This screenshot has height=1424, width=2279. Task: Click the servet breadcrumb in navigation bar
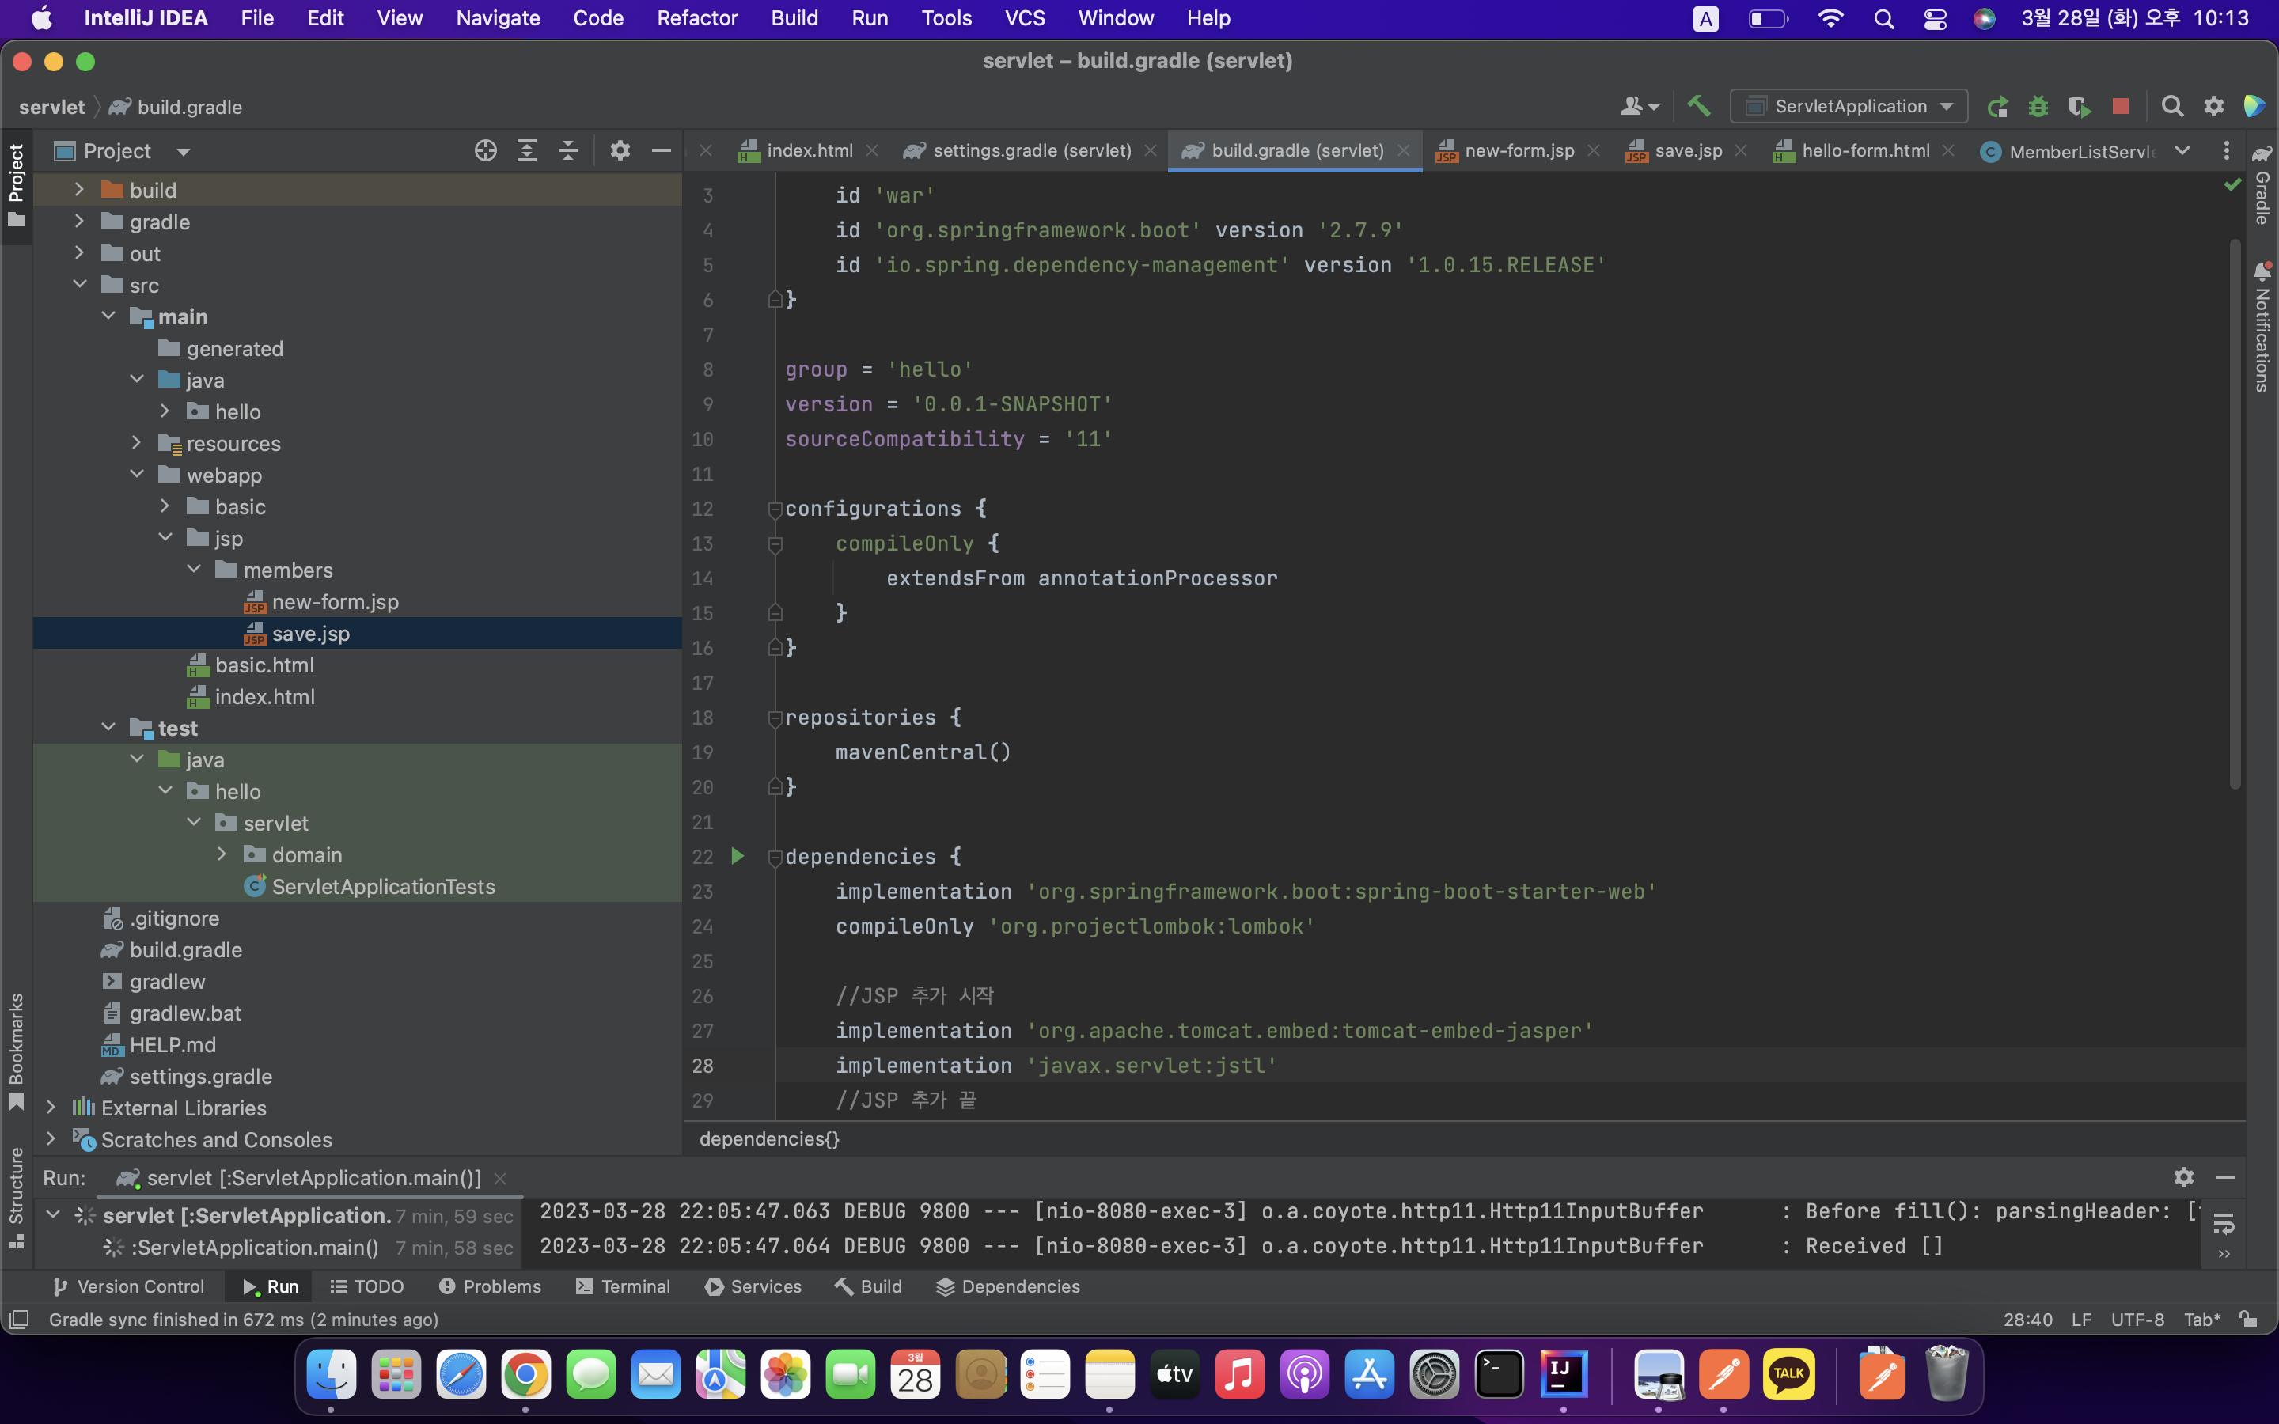51,107
